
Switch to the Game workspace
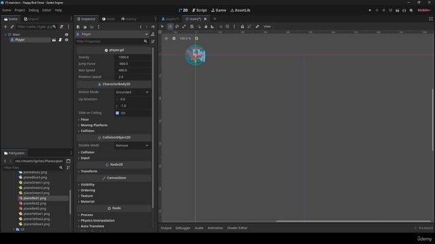point(219,10)
